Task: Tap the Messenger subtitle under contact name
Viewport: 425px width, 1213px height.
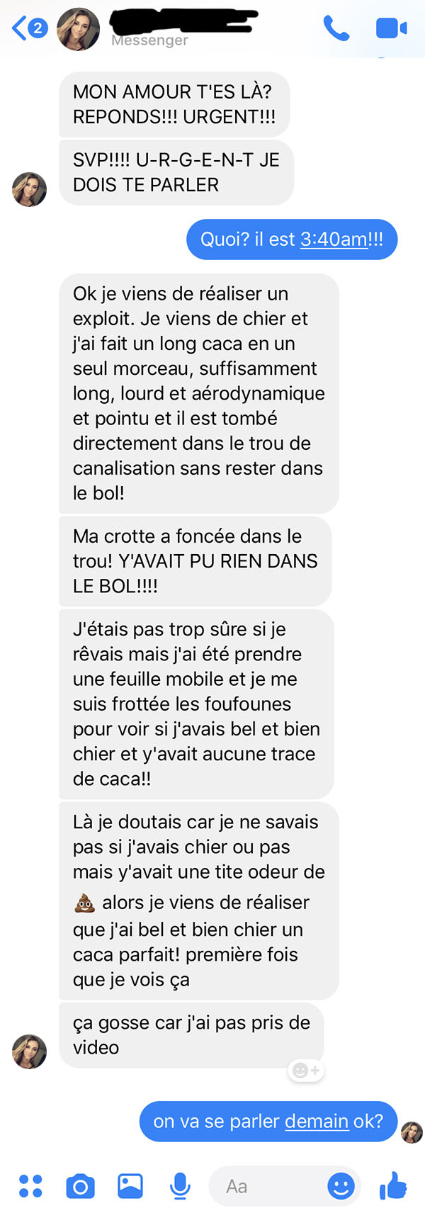Action: [x=149, y=41]
